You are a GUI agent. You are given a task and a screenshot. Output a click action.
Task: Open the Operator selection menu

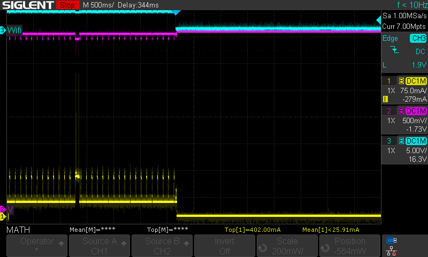pos(37,246)
